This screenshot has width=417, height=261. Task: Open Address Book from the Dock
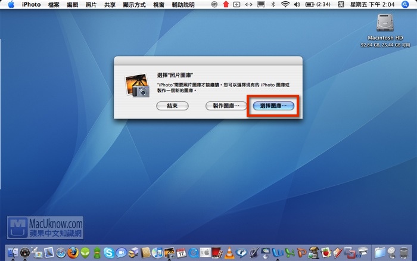[x=145, y=253]
